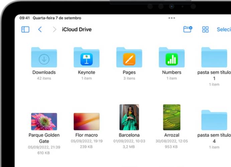The width and height of the screenshot is (231, 167).
Task: Tap the Selecionar button
Action: click(224, 29)
